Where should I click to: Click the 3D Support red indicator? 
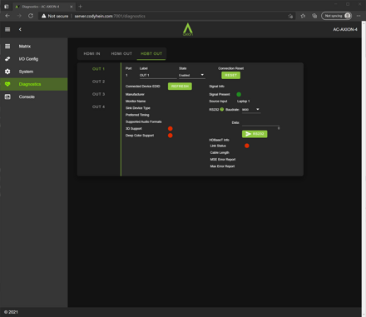pyautogui.click(x=171, y=128)
